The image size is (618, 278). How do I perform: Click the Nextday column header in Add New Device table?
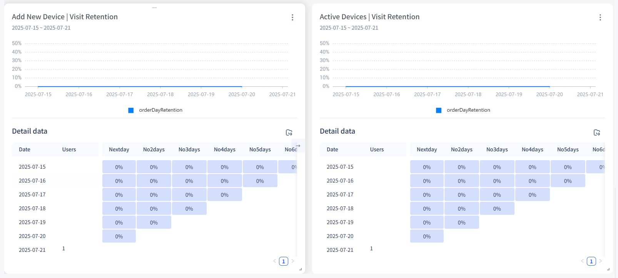point(119,149)
